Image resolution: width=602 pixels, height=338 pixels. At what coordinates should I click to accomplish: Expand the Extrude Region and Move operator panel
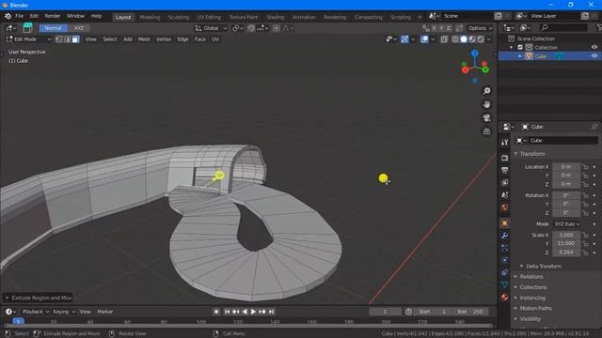point(39,298)
